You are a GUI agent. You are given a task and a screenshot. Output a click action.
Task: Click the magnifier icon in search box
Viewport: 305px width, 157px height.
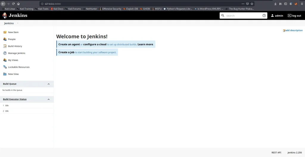tap(223, 15)
